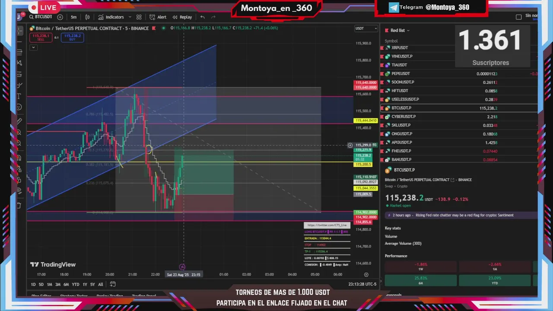Image resolution: width=553 pixels, height=311 pixels.
Task: Open the Rising Fed rate chatter news
Action: pos(461,215)
